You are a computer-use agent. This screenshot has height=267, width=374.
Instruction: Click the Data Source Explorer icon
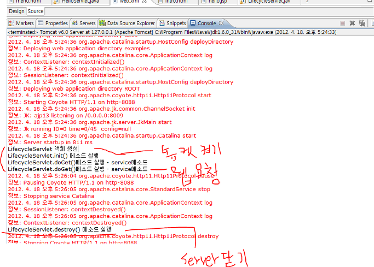tap(102, 23)
